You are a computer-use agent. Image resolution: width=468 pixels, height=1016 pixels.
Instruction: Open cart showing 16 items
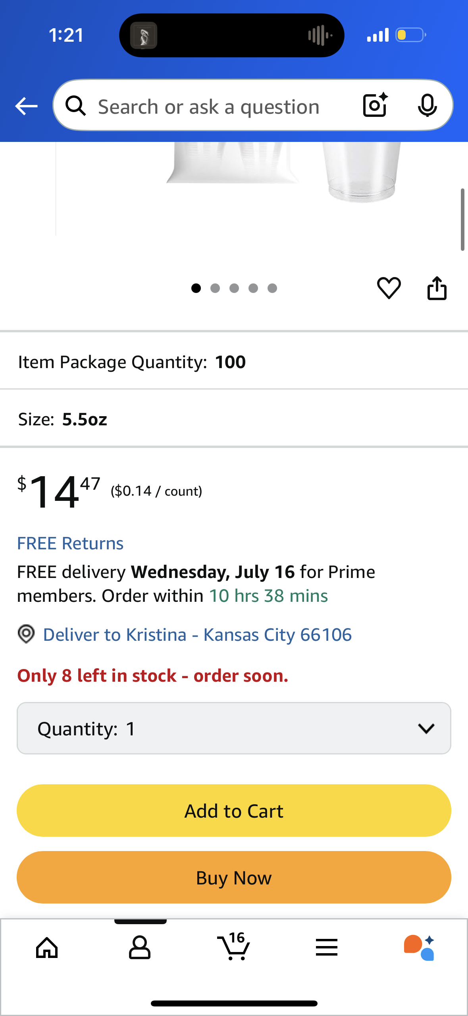click(x=234, y=946)
